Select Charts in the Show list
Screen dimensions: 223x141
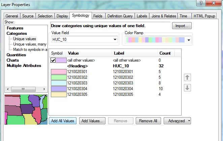[13, 60]
